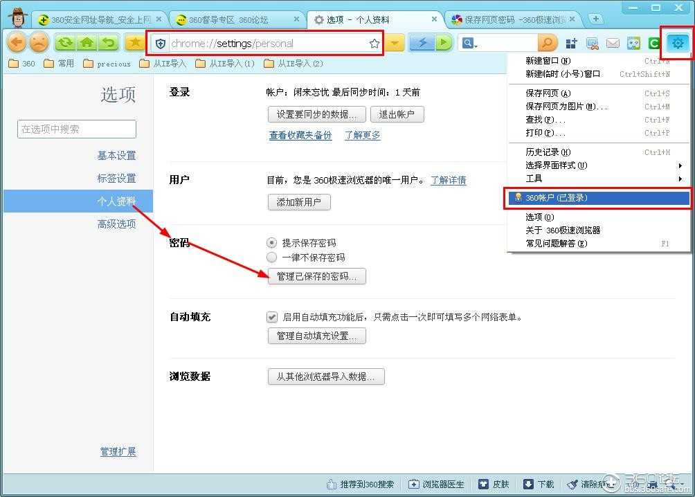The width and height of the screenshot is (695, 497).
Task: Click the green play arrow button
Action: tap(443, 43)
